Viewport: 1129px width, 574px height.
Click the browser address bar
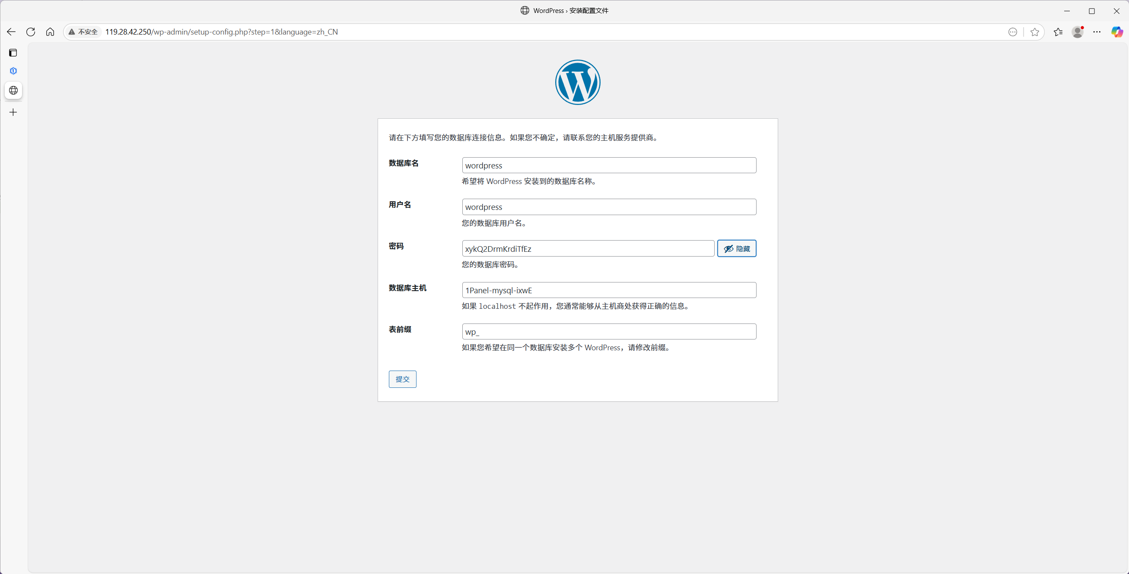point(307,32)
